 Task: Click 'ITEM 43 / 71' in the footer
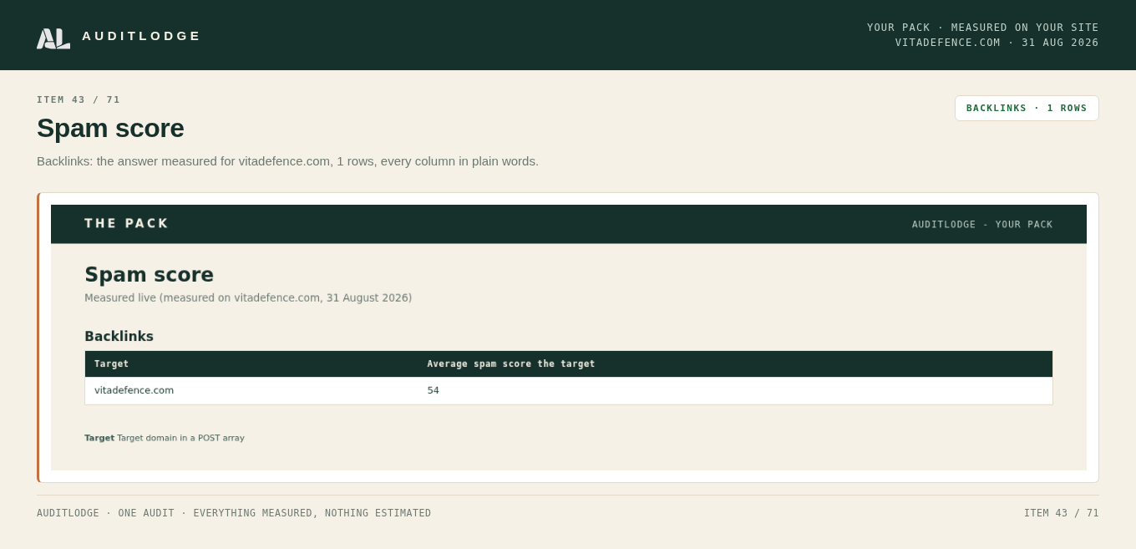coord(1062,513)
